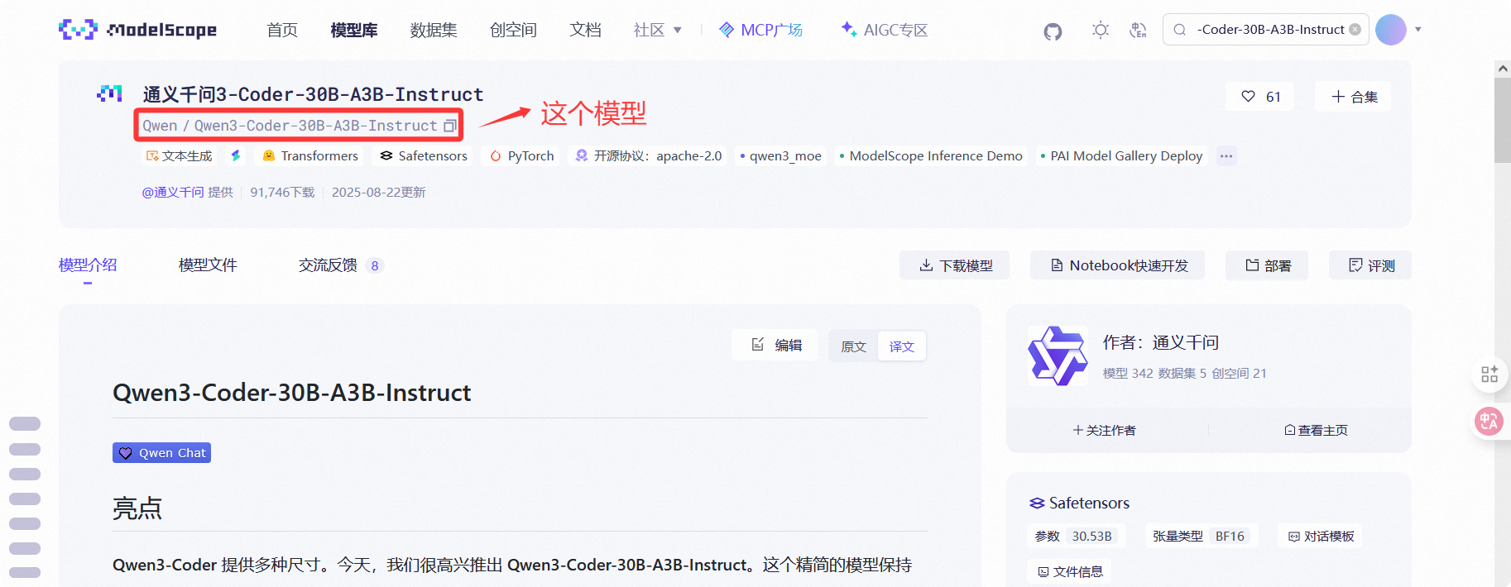The height and width of the screenshot is (587, 1511).
Task: Click scrollbar up arrow
Action: point(1503,69)
